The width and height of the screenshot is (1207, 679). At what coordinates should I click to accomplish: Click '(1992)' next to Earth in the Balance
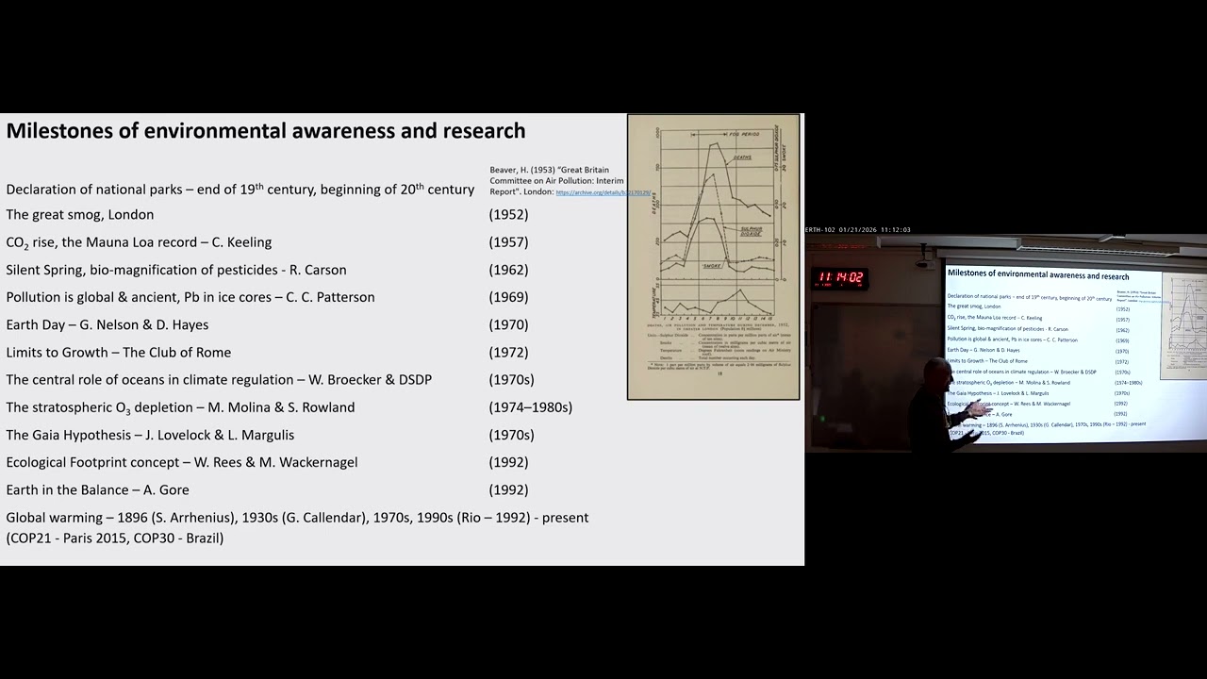[508, 490]
